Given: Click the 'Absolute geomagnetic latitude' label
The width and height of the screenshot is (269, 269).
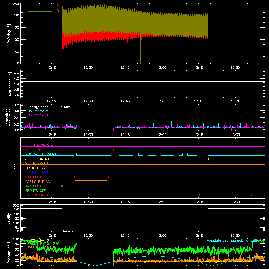Looking at the screenshot, I should pos(232,240).
